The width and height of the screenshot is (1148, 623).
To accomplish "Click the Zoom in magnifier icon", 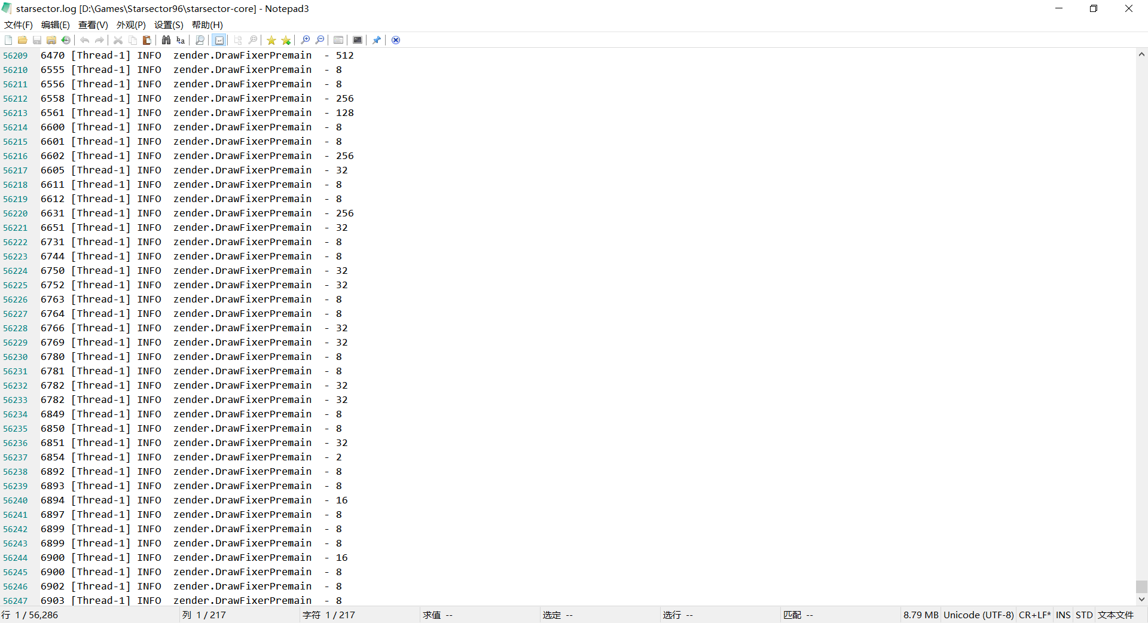I will tap(305, 40).
